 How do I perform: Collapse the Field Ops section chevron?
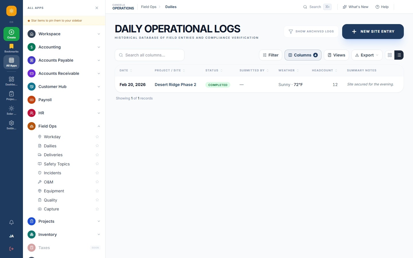tap(99, 126)
